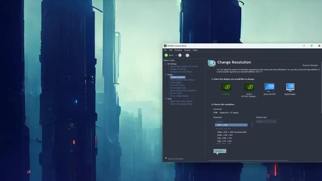Click the Change Resolution header icon
This screenshot has width=322, height=181.
211,63
